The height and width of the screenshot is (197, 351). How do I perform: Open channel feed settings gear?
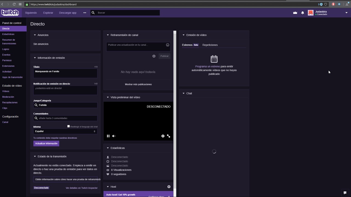(x=154, y=56)
